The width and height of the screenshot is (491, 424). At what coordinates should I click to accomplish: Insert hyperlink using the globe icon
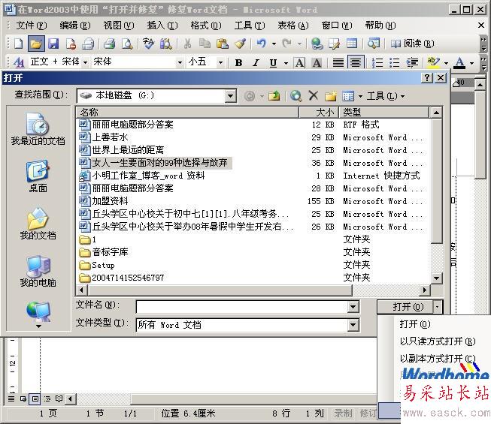click(317, 44)
